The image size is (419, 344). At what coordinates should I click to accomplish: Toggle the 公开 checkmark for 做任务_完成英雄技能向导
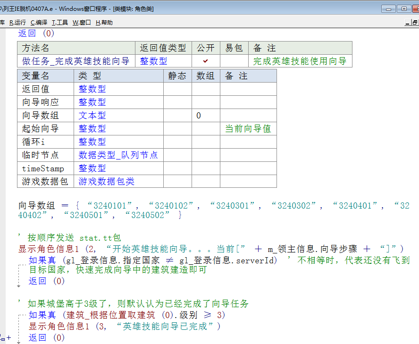click(x=206, y=61)
